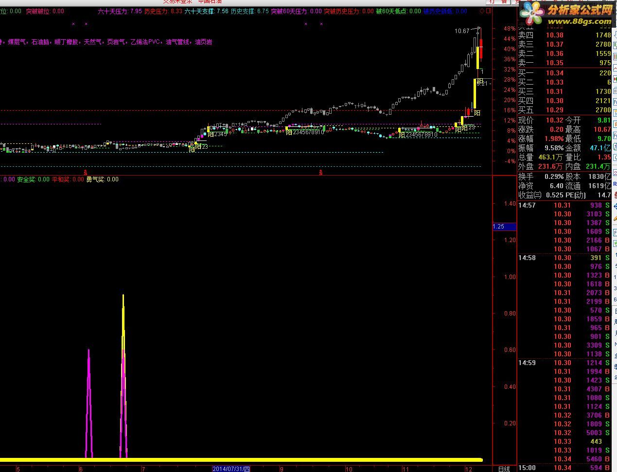The height and width of the screenshot is (472, 617).
Task: Click the 涨幅 1.98% value
Action: 554,139
